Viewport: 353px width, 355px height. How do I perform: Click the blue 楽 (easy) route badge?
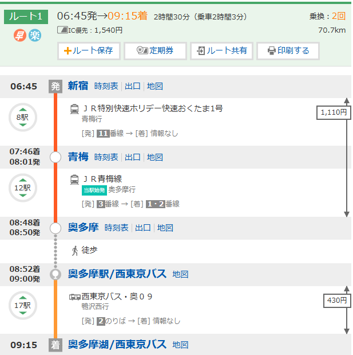click(35, 35)
